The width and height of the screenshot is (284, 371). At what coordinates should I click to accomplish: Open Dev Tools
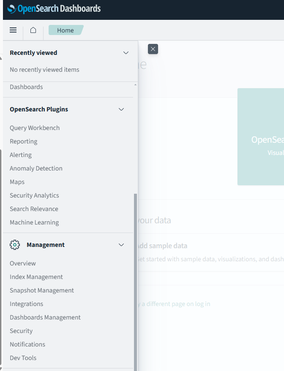click(x=23, y=357)
